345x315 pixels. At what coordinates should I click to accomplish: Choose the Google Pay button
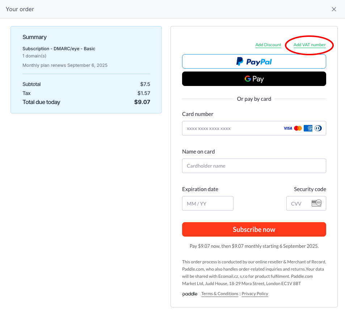254,79
